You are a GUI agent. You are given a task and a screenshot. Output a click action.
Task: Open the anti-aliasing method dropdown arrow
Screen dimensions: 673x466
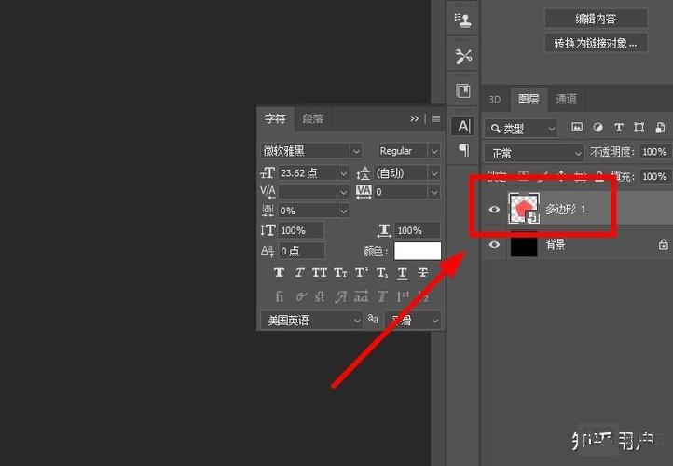click(435, 321)
